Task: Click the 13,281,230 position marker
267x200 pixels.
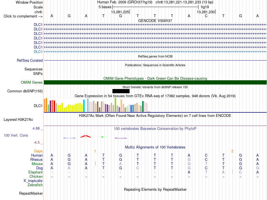Action: [x=206, y=12]
